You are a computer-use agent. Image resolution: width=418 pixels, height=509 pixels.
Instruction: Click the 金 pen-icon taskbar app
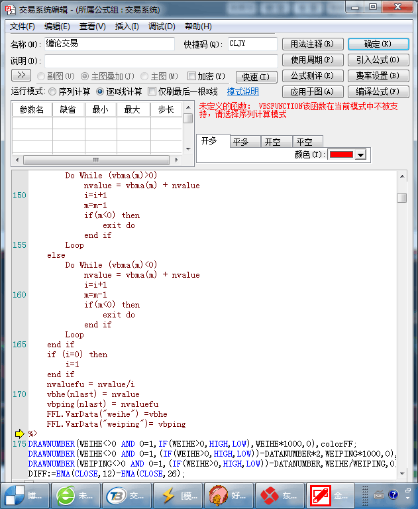(330, 495)
